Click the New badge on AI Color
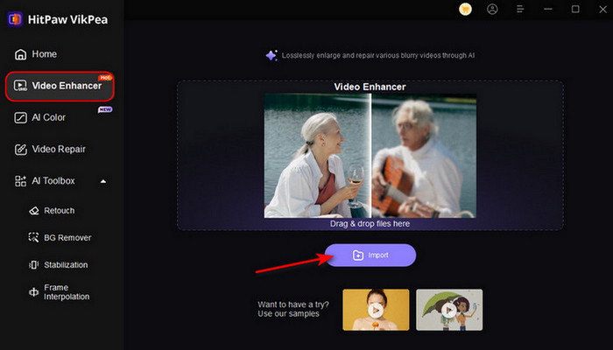Screen dimensions: 613x350 105,109
